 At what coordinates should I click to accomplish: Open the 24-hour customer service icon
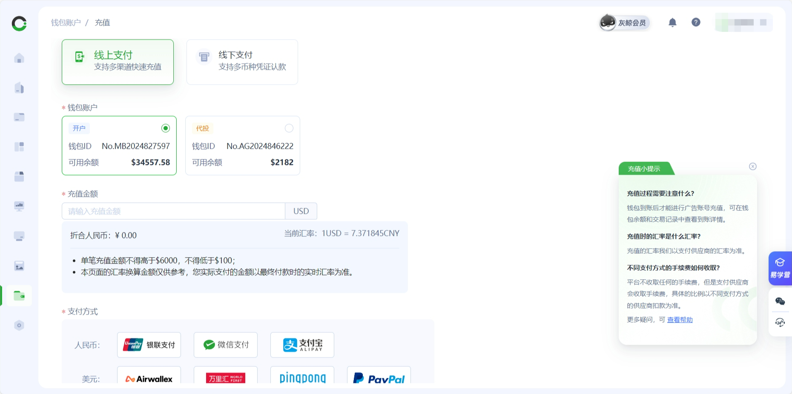(x=780, y=323)
